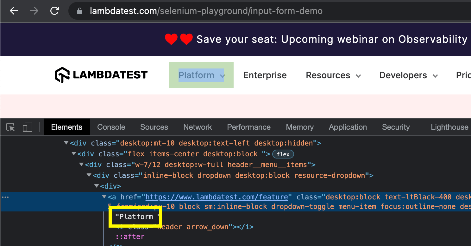
Task: Click the three-dot marker on the selected node
Action: (x=5, y=197)
